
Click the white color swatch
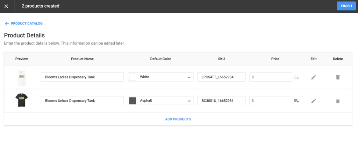[x=133, y=77]
